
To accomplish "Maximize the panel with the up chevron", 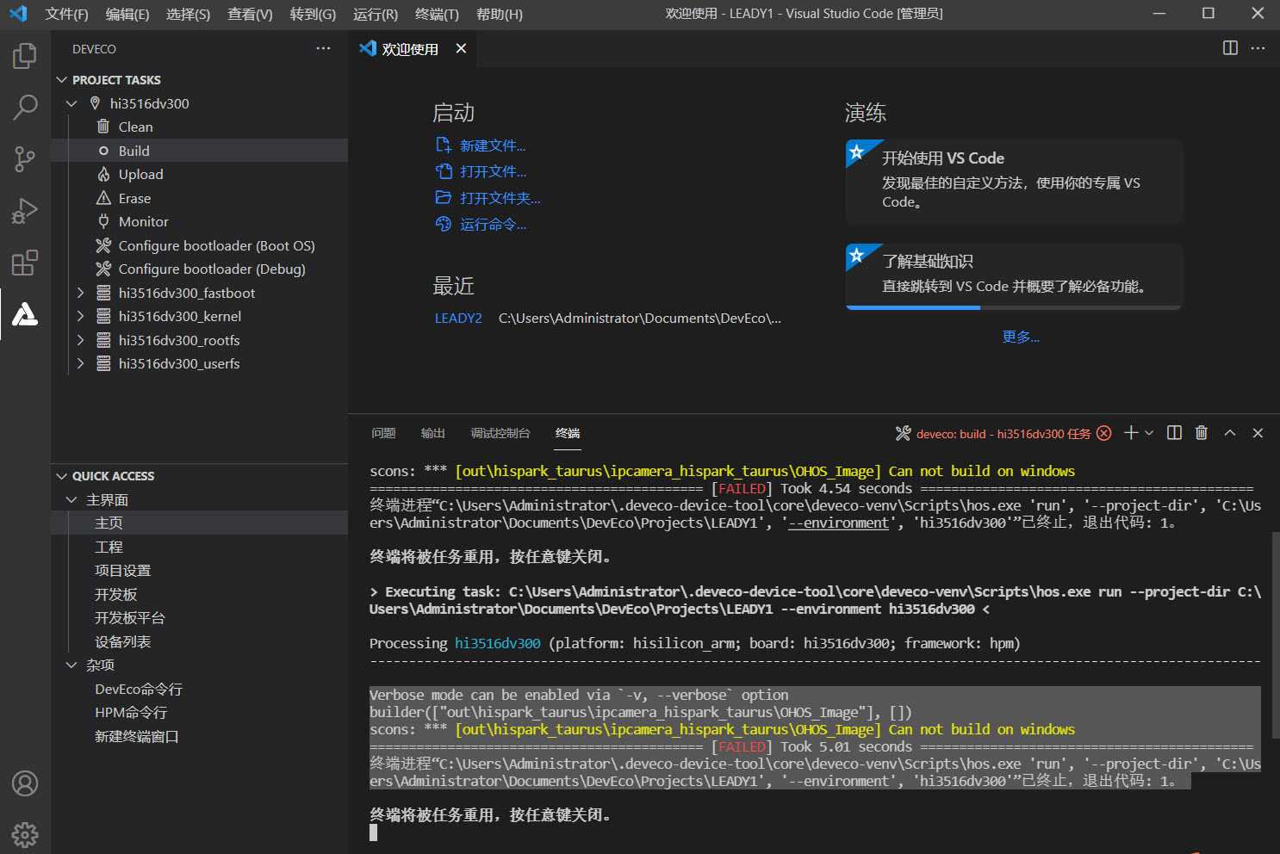I will click(1230, 433).
